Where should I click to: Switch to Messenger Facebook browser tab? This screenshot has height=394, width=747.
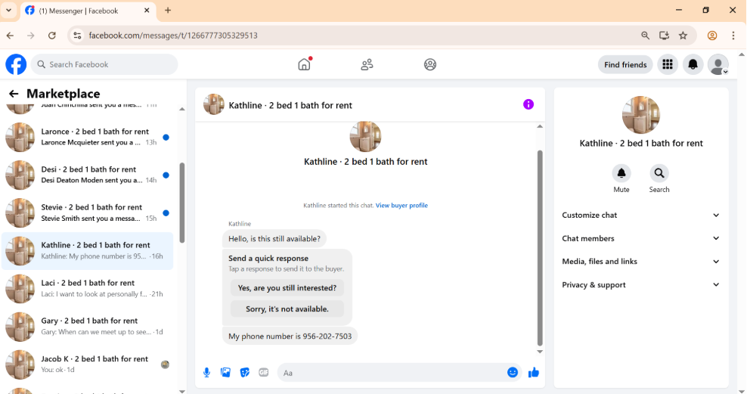click(x=88, y=11)
